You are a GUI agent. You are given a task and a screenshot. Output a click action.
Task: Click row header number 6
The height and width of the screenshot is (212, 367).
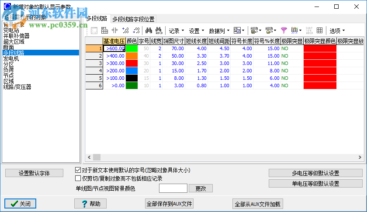coord(94,85)
